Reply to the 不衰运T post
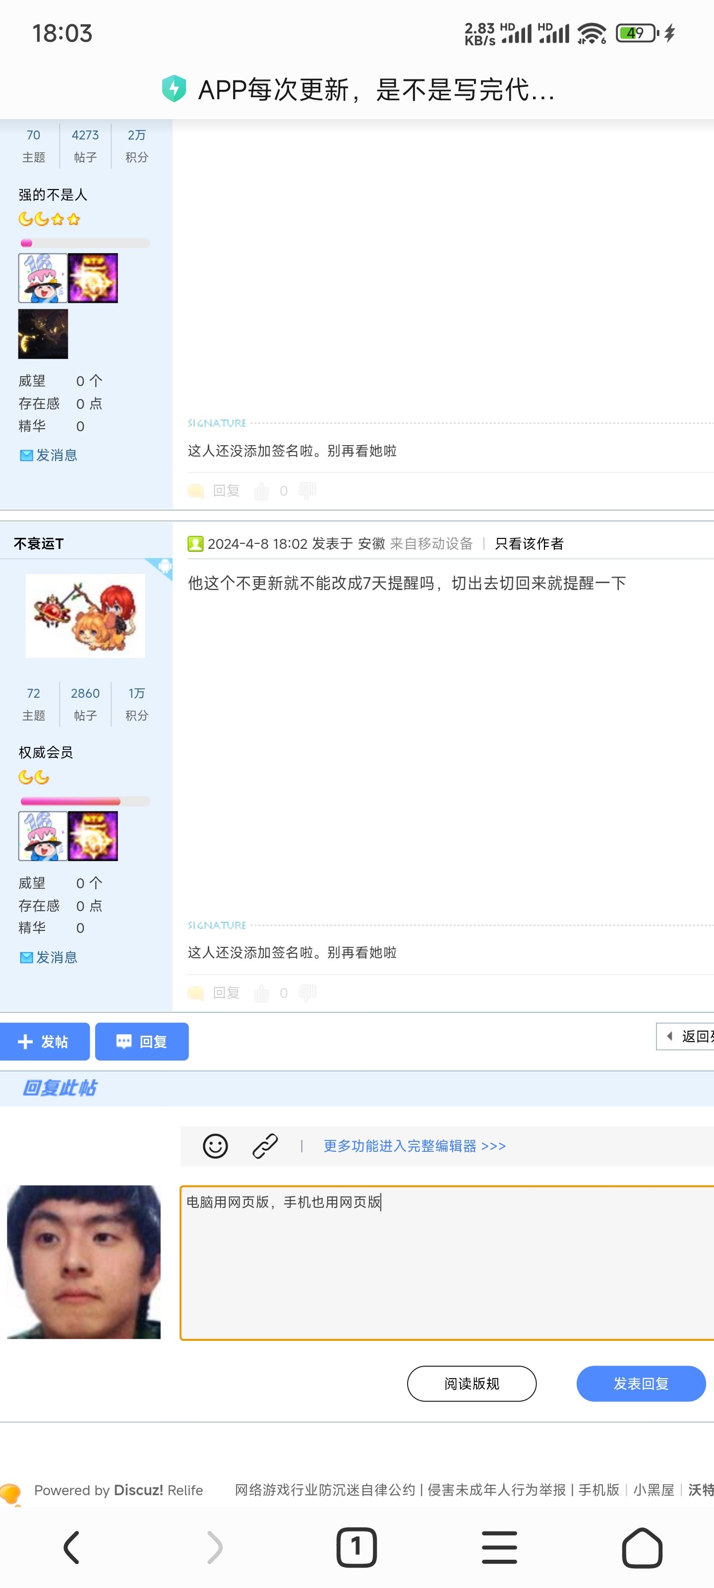The image size is (714, 1588). click(214, 992)
